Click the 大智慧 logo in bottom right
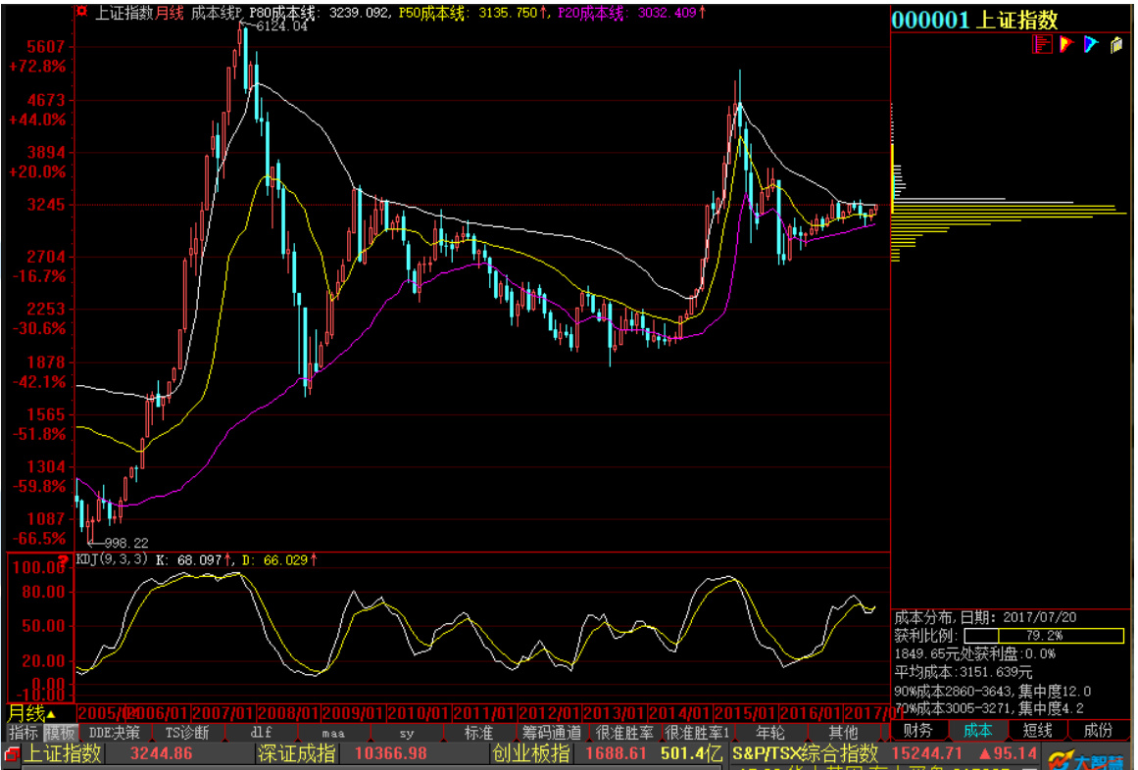The image size is (1138, 770). tap(1089, 758)
